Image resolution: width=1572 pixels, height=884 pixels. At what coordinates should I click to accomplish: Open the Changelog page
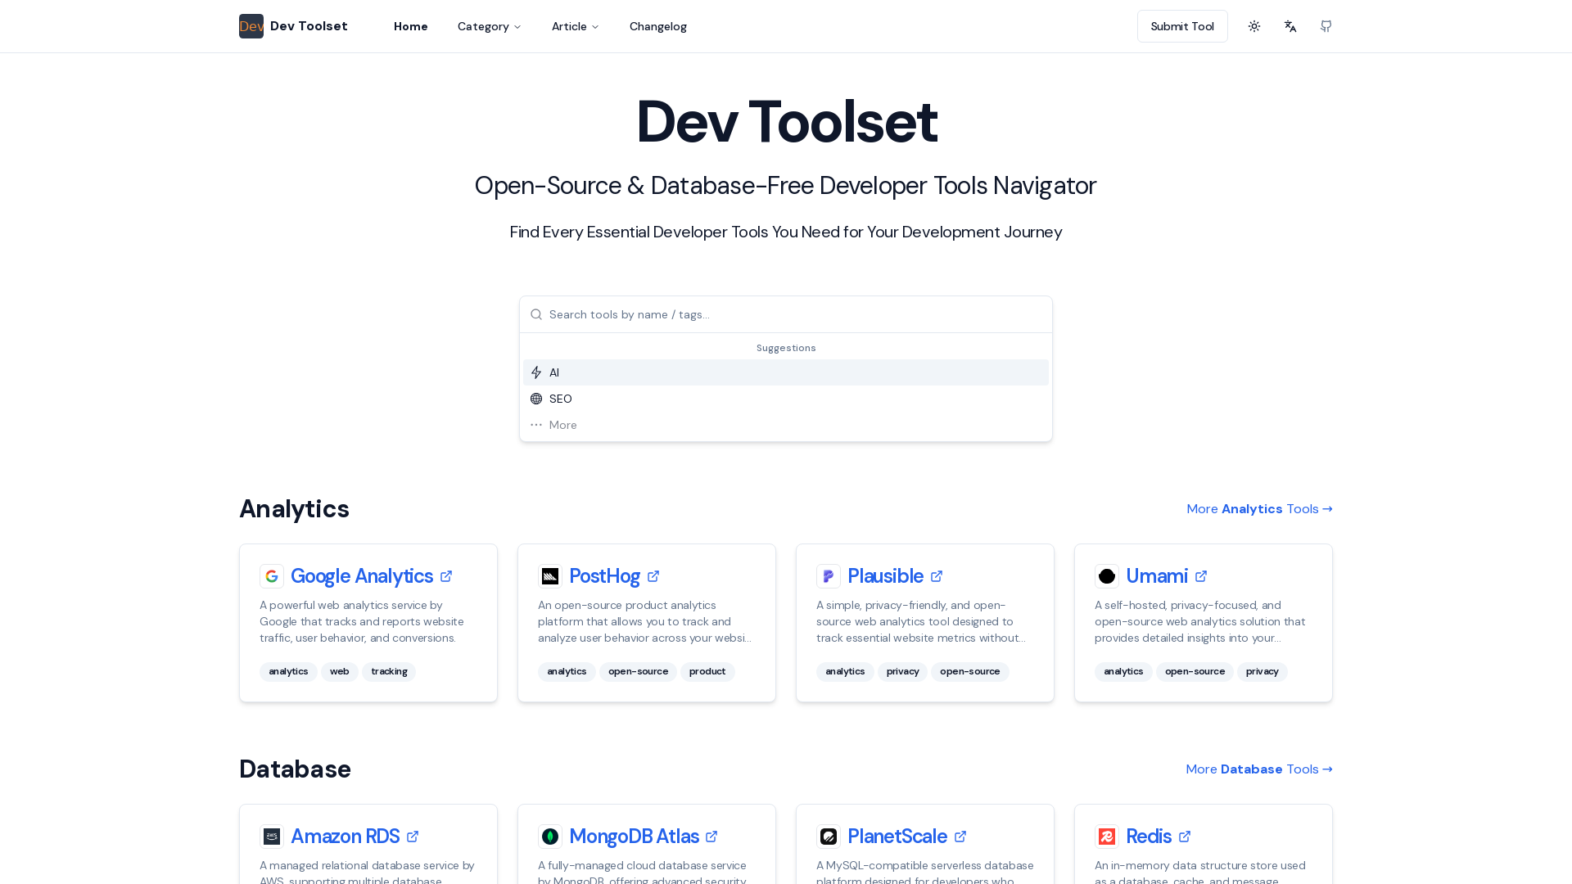[658, 26]
